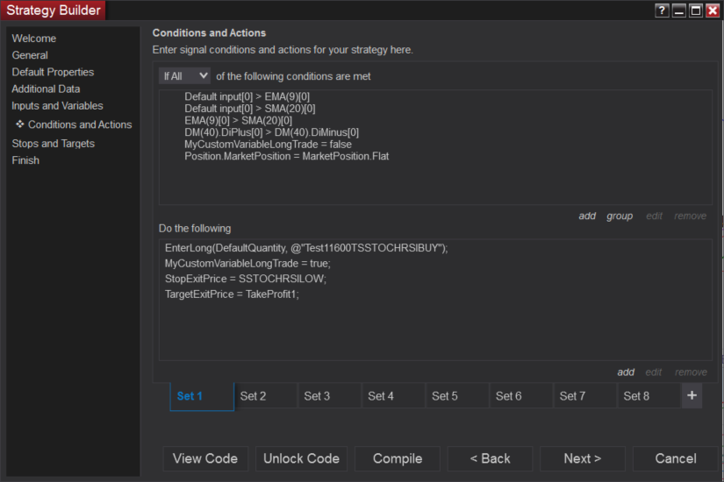Screen dimensions: 724x482
Task: Open the If All conditions dropdown
Action: coord(185,76)
